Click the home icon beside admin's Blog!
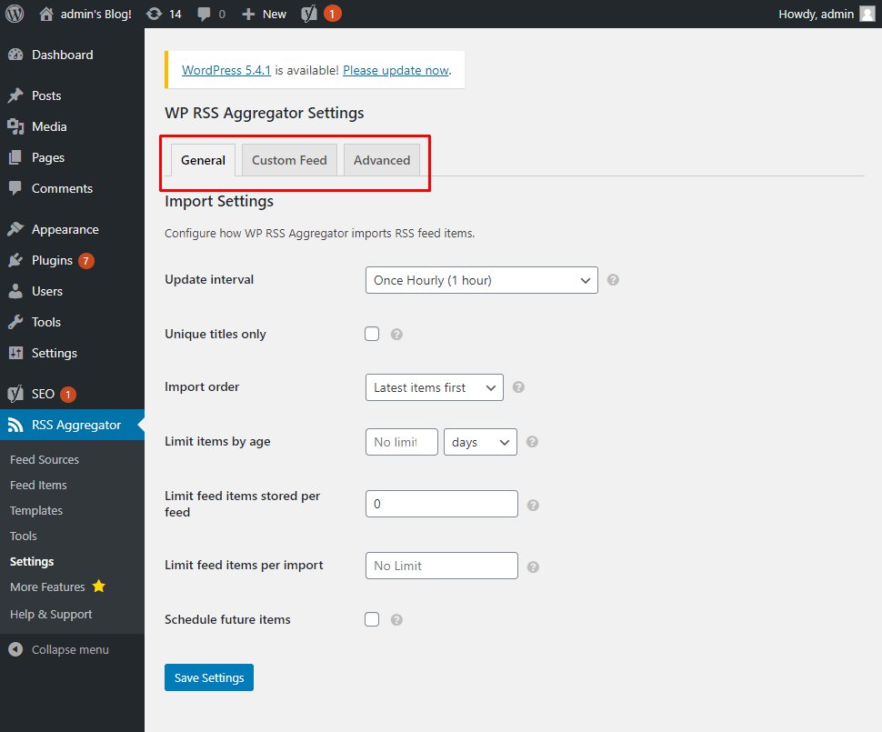The image size is (882, 732). coord(46,14)
